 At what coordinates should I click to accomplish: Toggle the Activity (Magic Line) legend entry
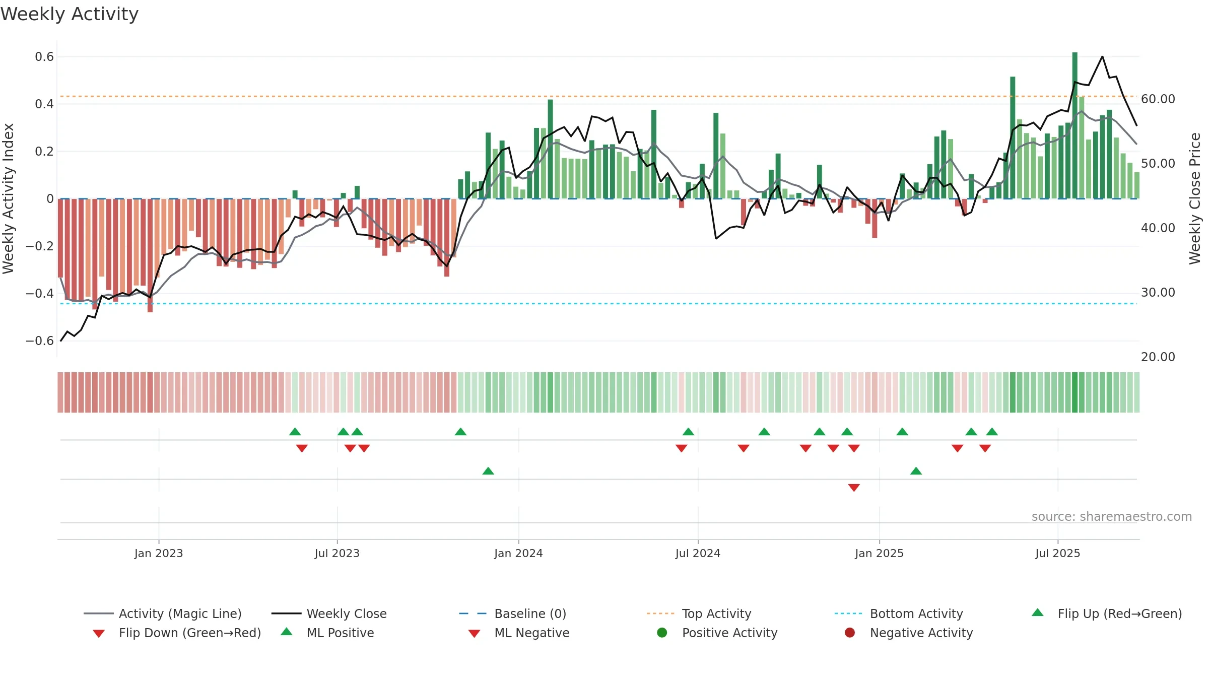tap(163, 614)
